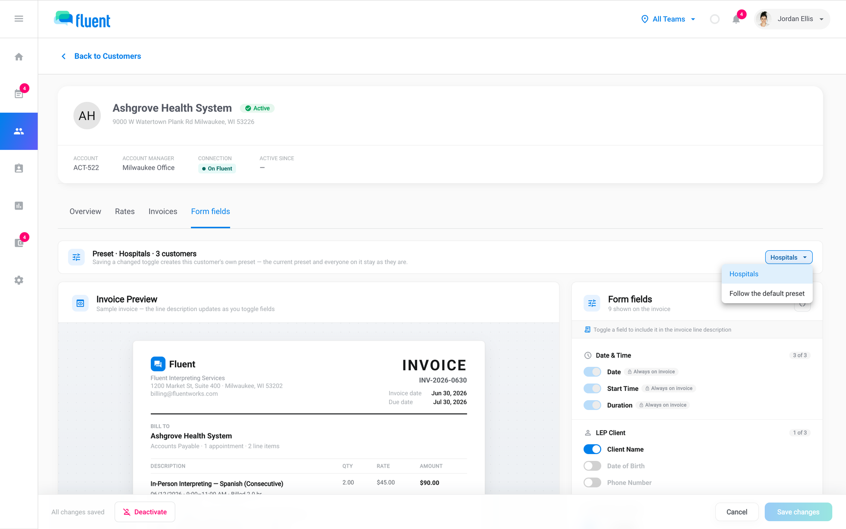The height and width of the screenshot is (529, 846).
Task: Toggle the Date field switch
Action: point(592,372)
